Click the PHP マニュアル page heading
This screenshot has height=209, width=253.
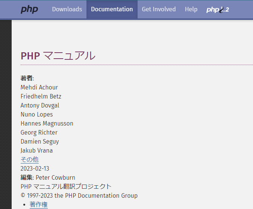click(58, 56)
